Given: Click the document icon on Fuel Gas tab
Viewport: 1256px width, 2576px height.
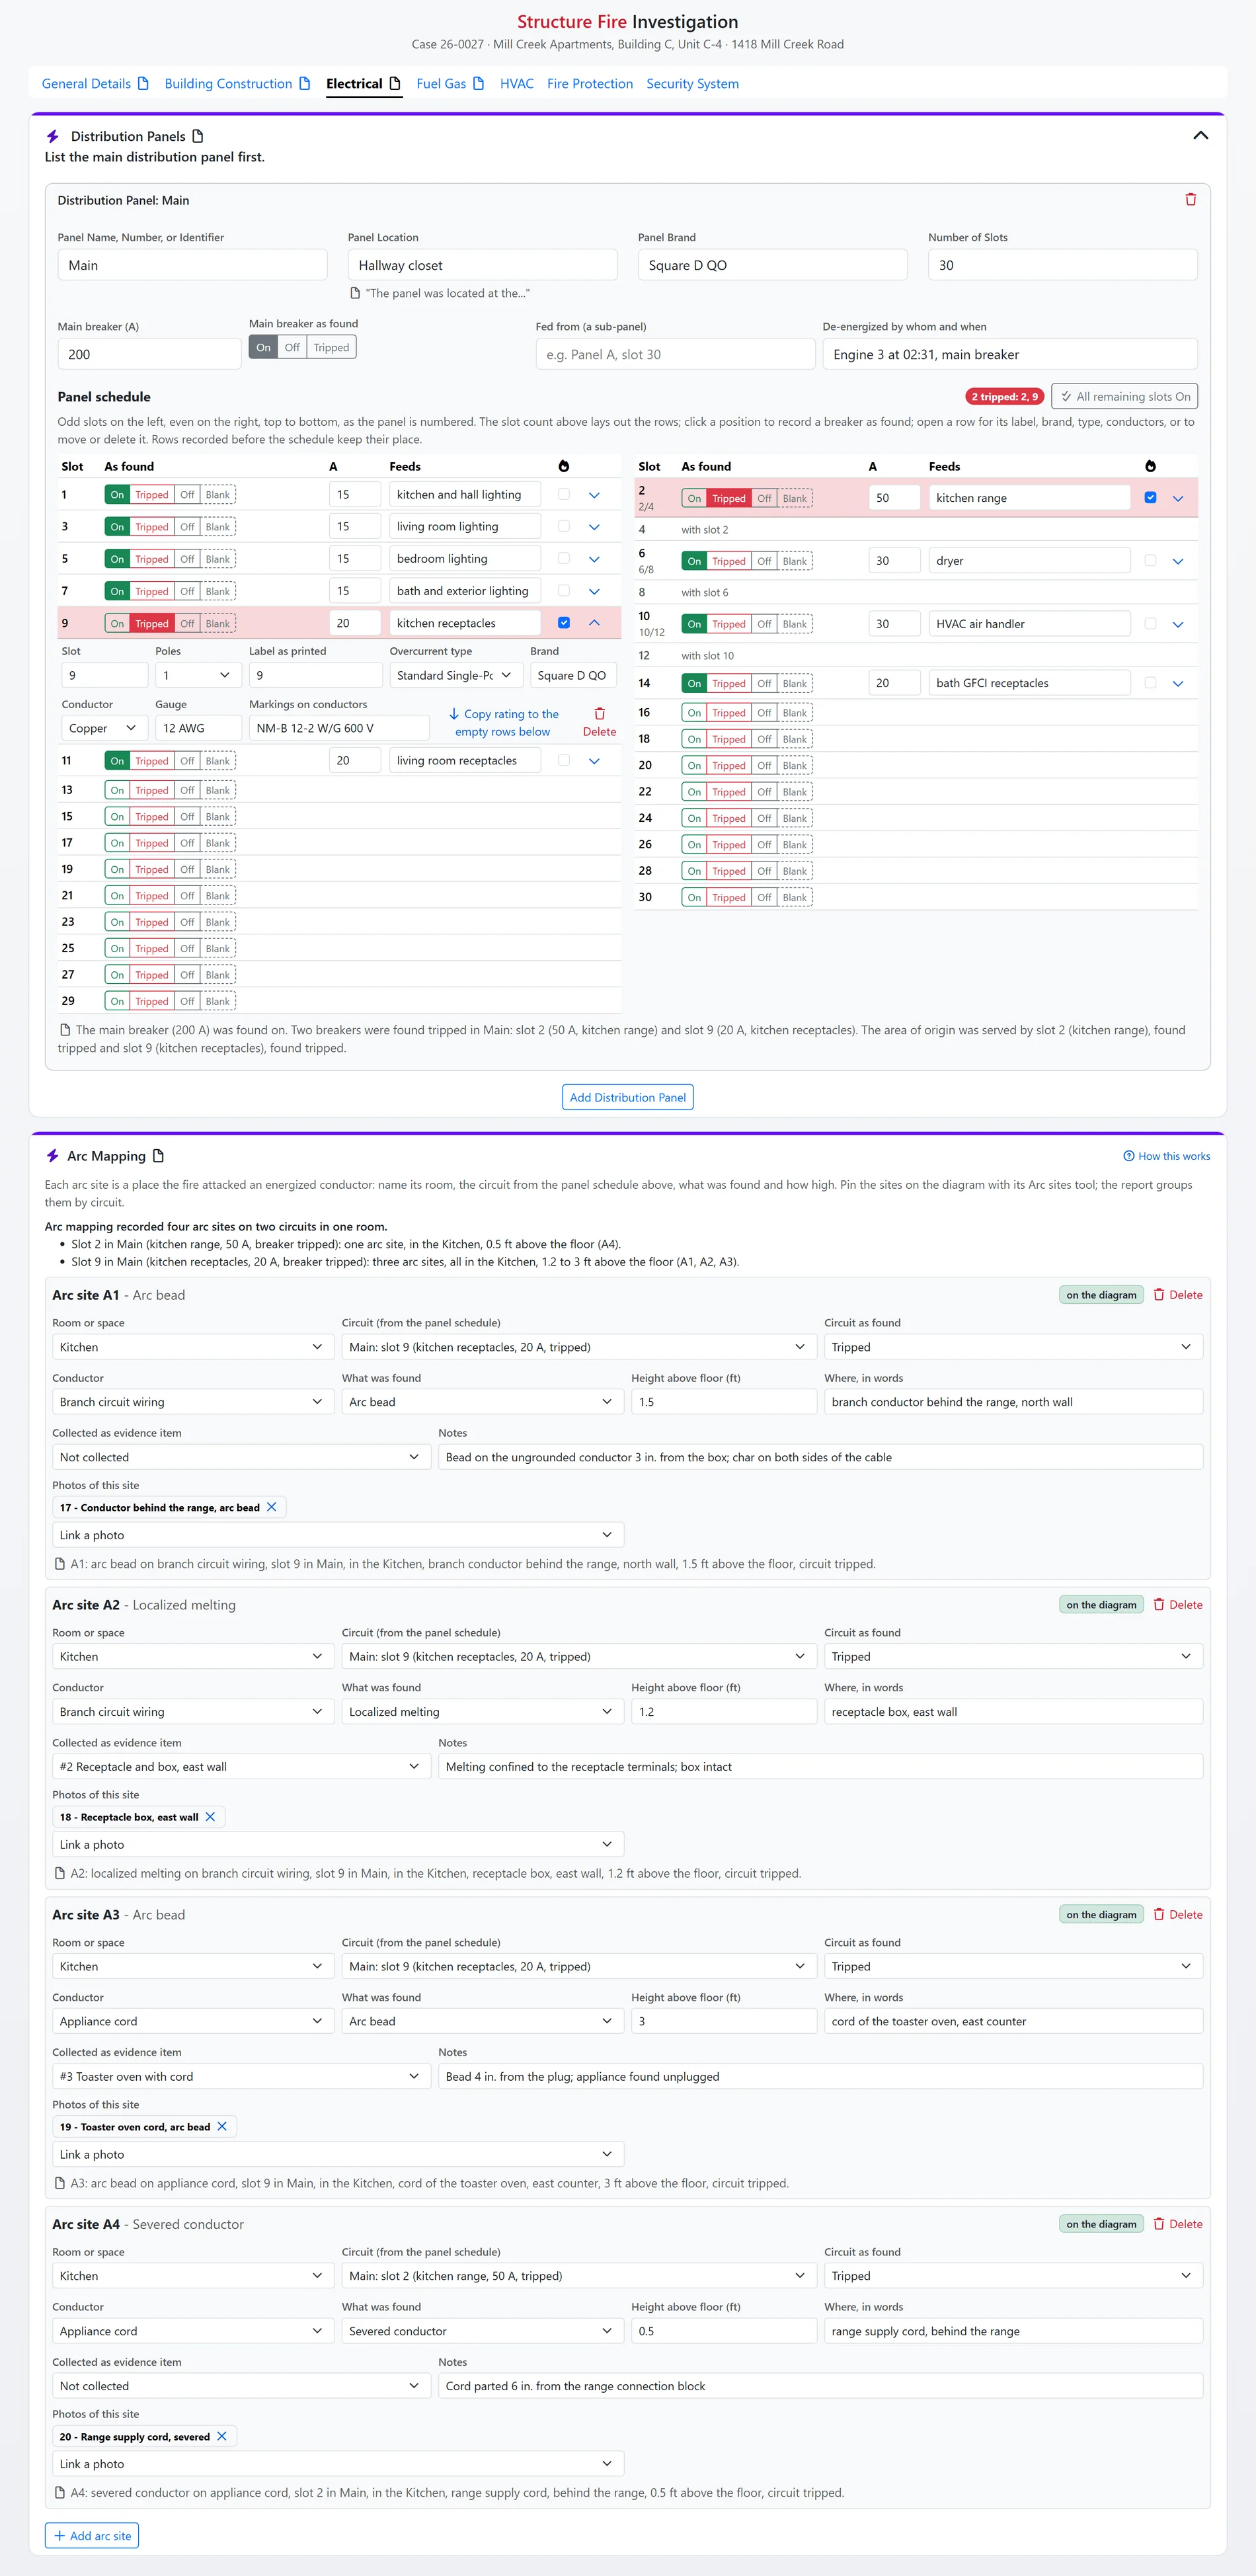Looking at the screenshot, I should pyautogui.click(x=479, y=84).
